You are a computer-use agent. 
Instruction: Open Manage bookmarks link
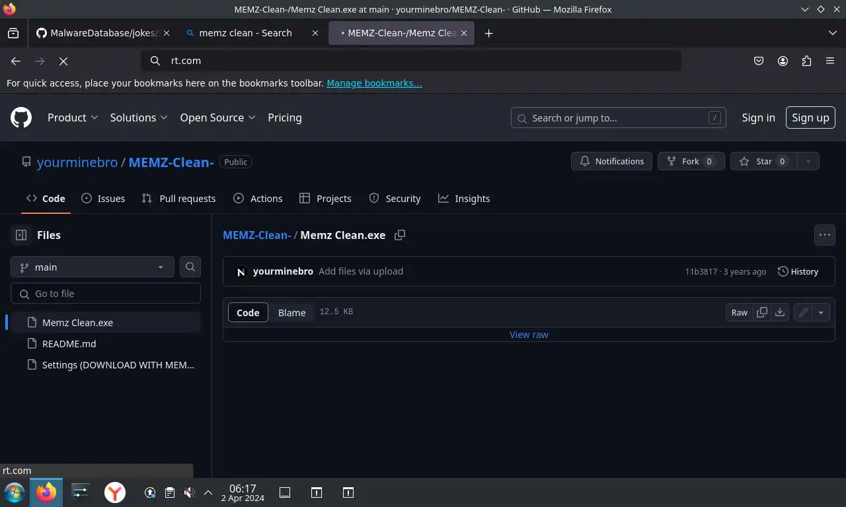tap(374, 83)
